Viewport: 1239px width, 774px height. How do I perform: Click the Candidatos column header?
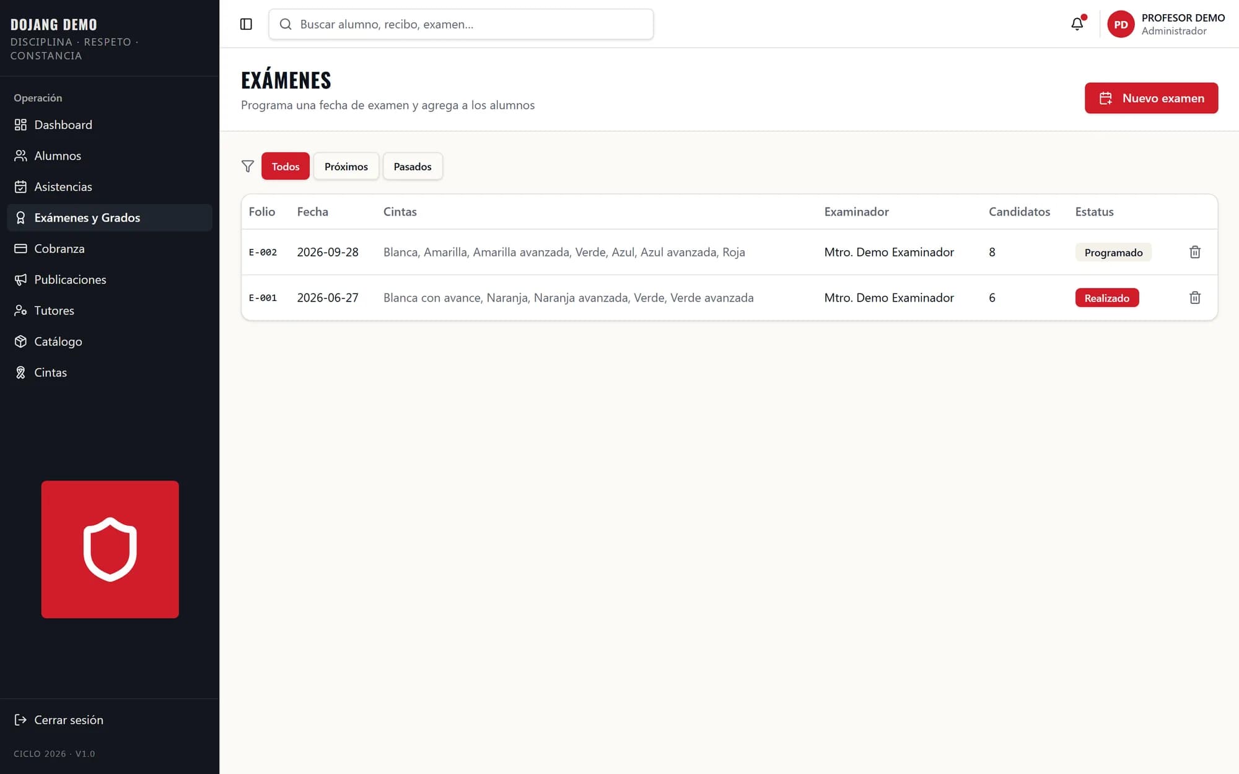click(1019, 212)
